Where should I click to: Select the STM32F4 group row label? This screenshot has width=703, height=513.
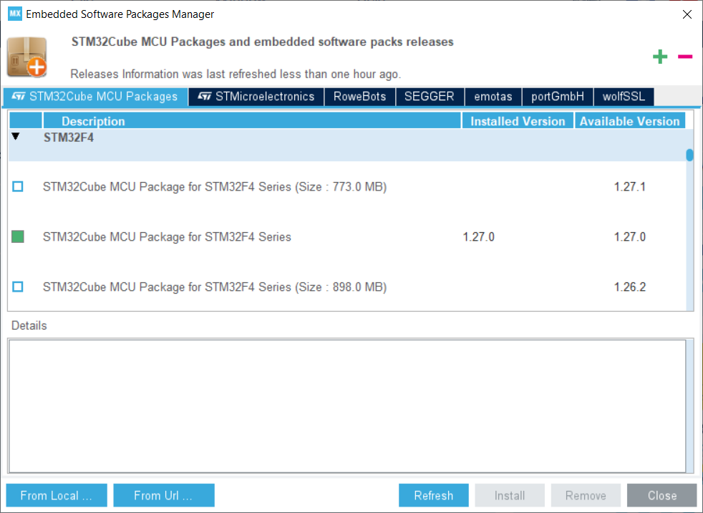pos(69,138)
